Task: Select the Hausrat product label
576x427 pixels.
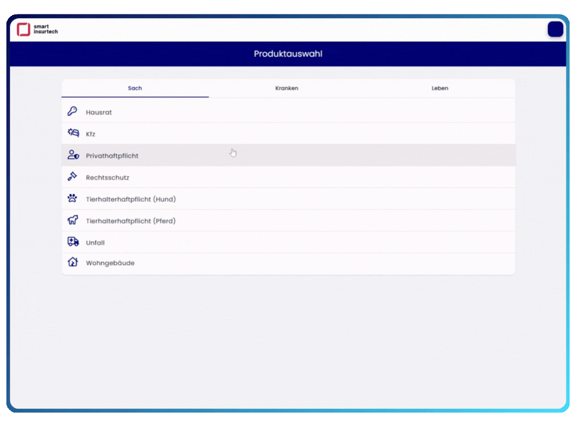Action: coord(99,113)
